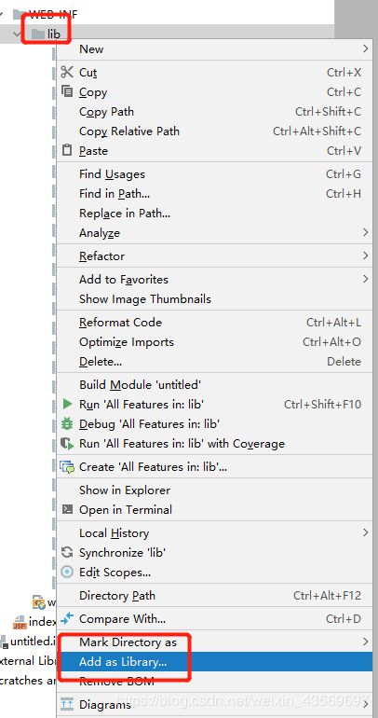The width and height of the screenshot is (378, 718).
Task: Collapse the lib folder tree chevron
Action: 18,34
